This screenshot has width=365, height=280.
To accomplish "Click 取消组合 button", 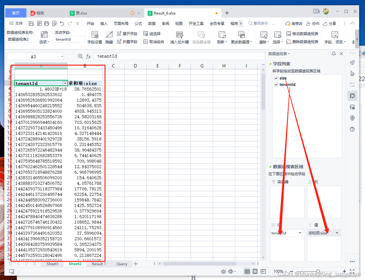I will [154, 42].
